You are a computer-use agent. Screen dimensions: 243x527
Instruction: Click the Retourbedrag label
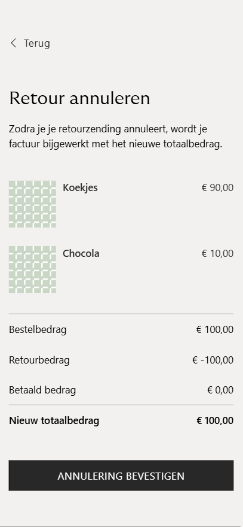(39, 360)
